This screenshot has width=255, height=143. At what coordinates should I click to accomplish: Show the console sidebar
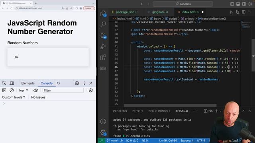4,90
